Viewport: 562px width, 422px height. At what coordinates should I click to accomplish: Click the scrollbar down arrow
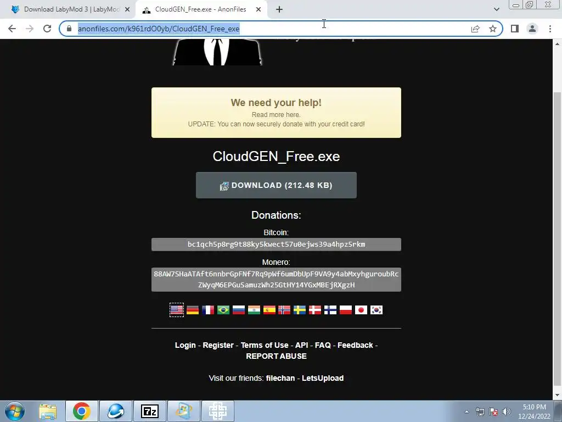558,396
